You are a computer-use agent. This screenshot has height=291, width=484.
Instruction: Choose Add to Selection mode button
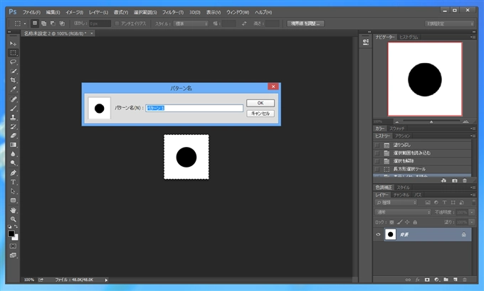(x=44, y=23)
